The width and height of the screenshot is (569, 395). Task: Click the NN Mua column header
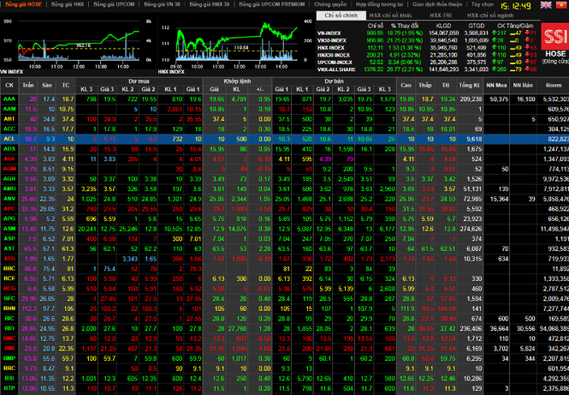coord(496,86)
